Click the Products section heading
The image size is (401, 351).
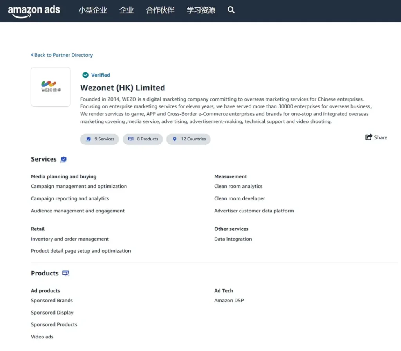point(45,274)
